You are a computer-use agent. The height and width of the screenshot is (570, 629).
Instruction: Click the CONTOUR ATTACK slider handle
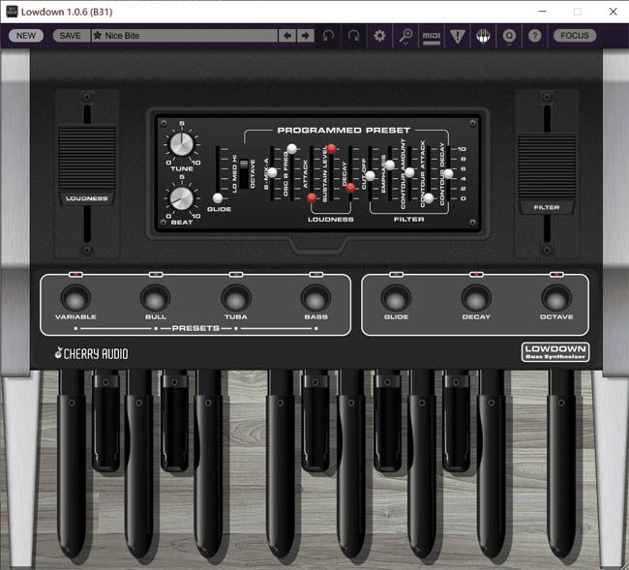pyautogui.click(x=429, y=197)
